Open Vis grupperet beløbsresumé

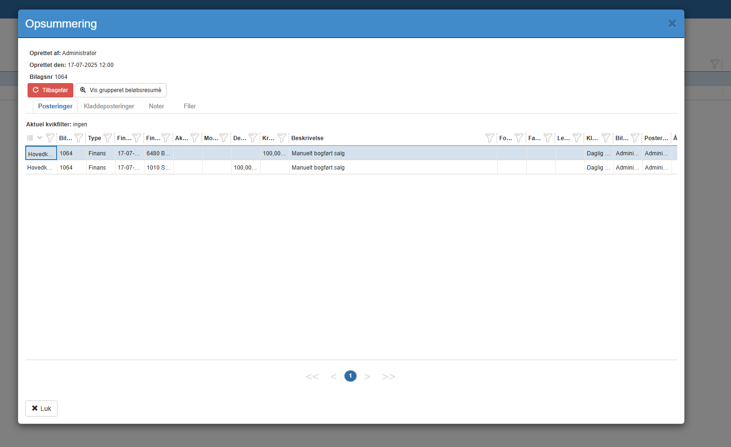(120, 90)
